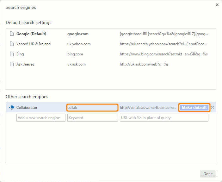The image size is (222, 182).
Task: Select the Google (Default) row name
Action: pos(31,34)
